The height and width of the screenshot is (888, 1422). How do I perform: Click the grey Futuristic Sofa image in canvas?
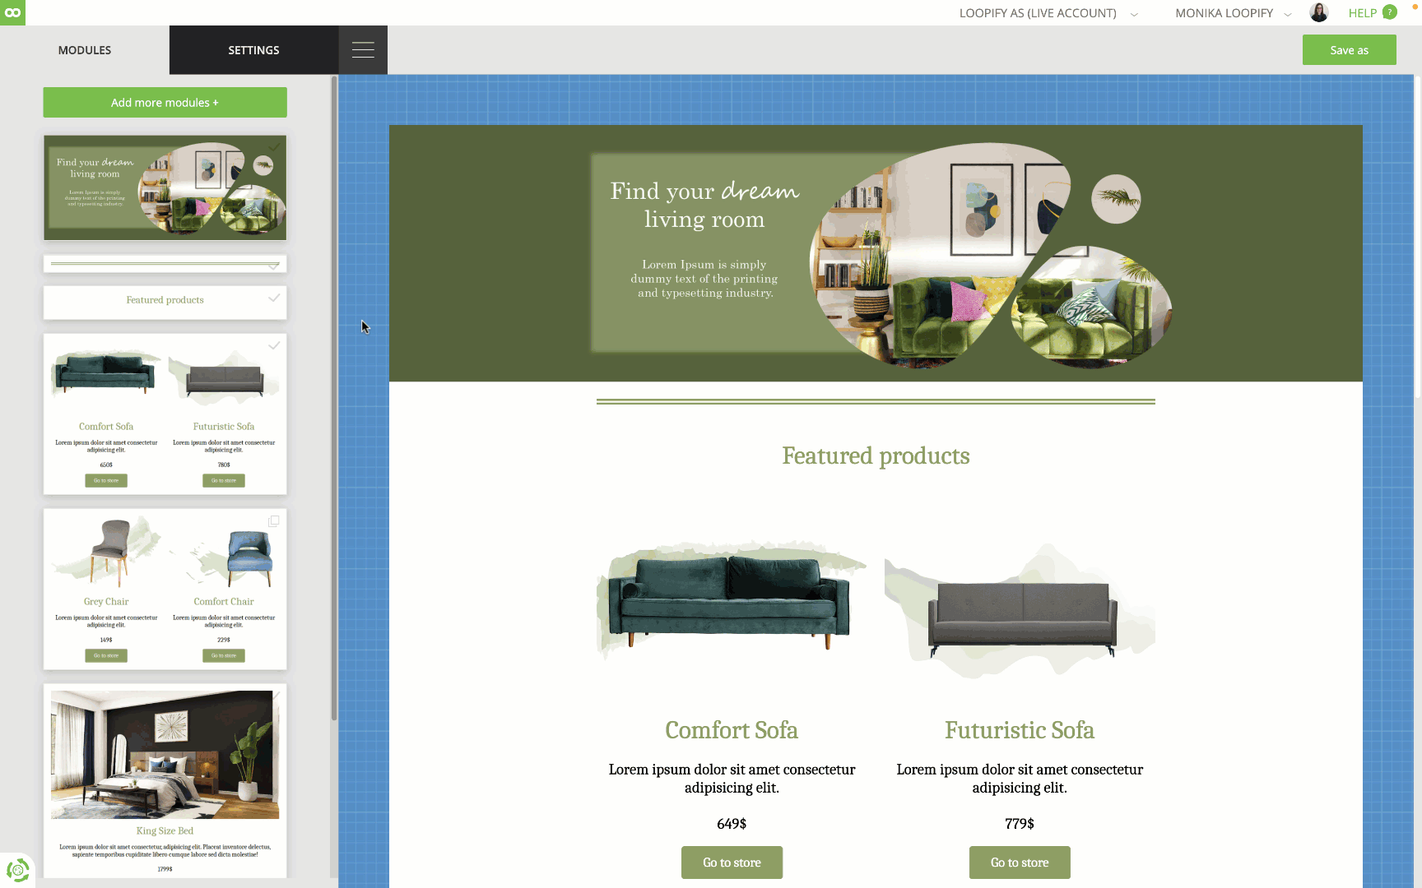click(x=1020, y=610)
